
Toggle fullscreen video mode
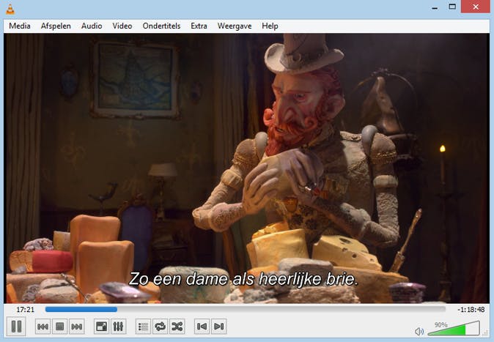click(x=101, y=327)
